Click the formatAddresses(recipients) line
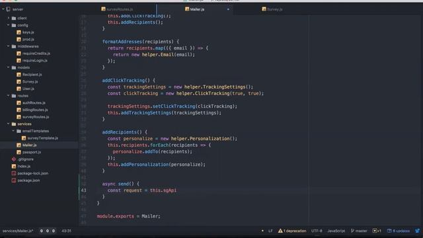 point(141,42)
